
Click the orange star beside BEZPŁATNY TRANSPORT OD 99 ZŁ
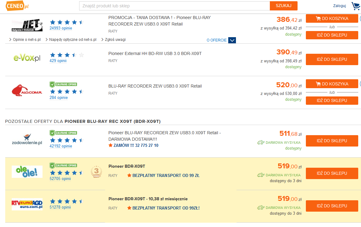click(129, 175)
